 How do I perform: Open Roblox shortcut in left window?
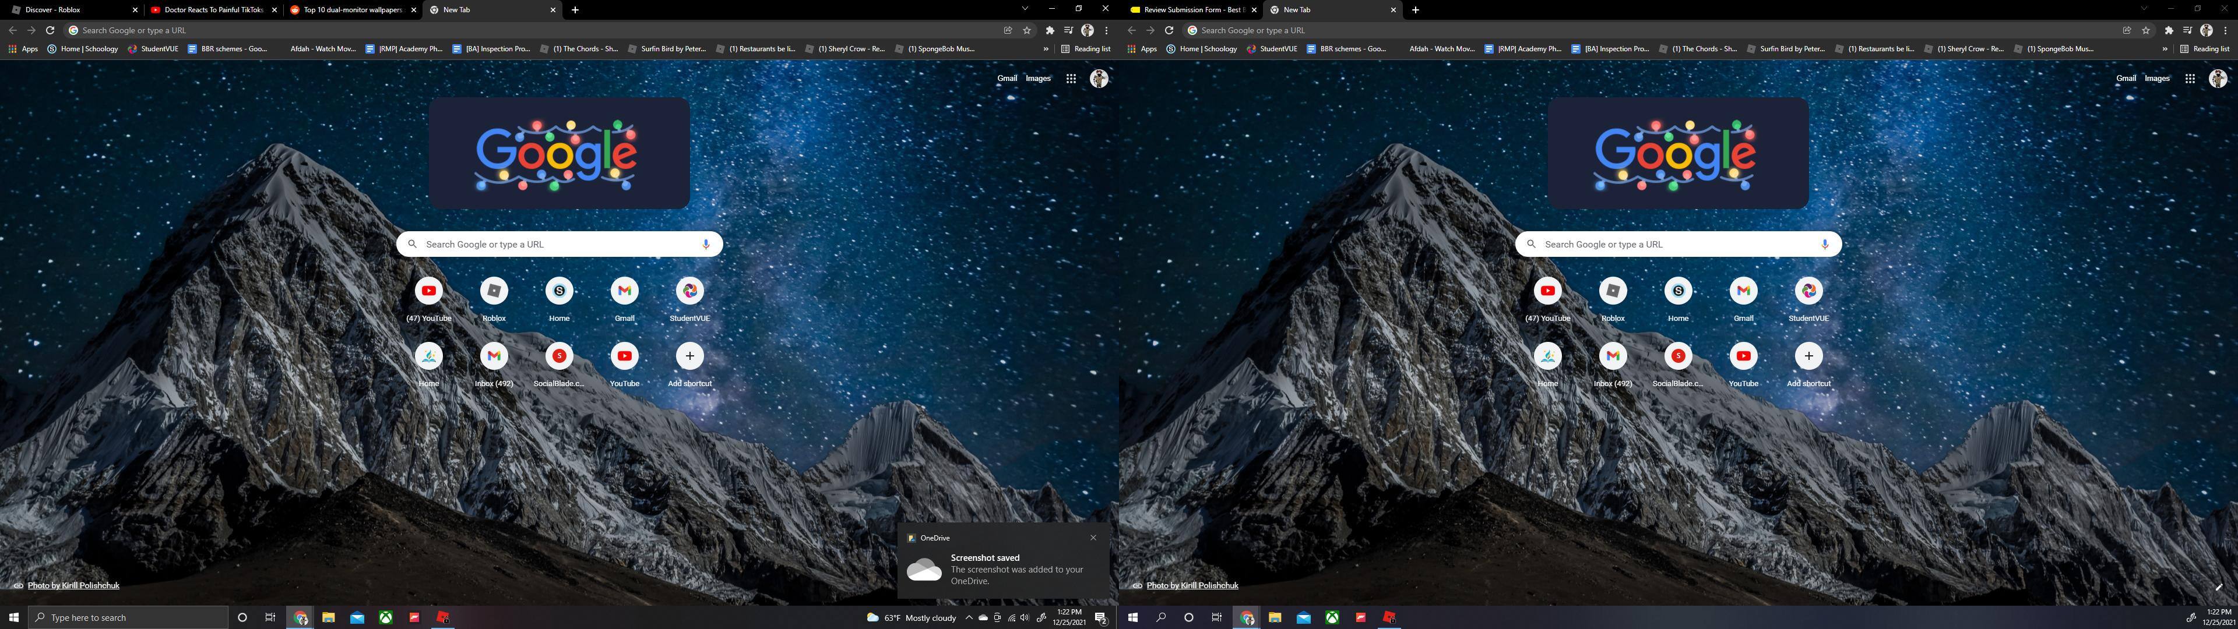click(494, 291)
